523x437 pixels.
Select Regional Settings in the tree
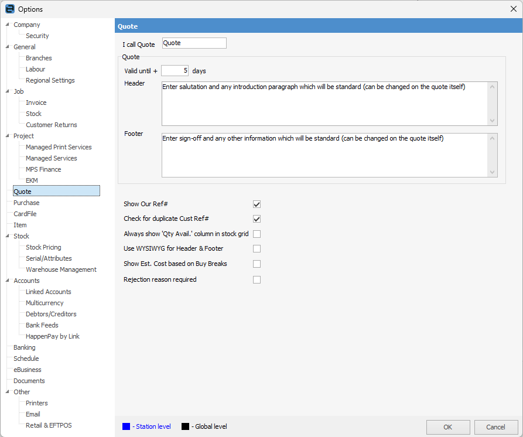pos(50,80)
